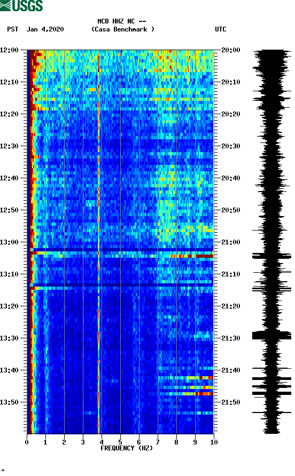Click the '13:40' PST time label
The width and height of the screenshot is (295, 476).
point(10,370)
